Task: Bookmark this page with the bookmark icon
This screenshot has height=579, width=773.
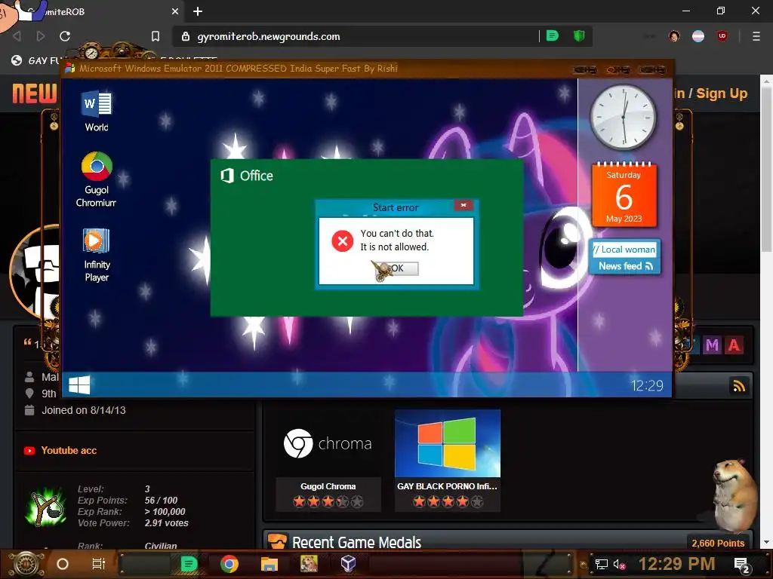Action: coord(156,36)
